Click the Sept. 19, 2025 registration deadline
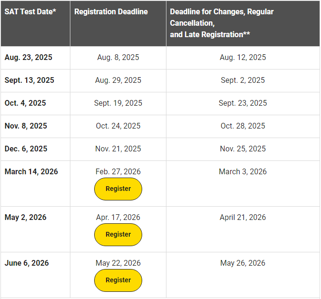Viewport: 321px width, 299px height. (x=118, y=103)
